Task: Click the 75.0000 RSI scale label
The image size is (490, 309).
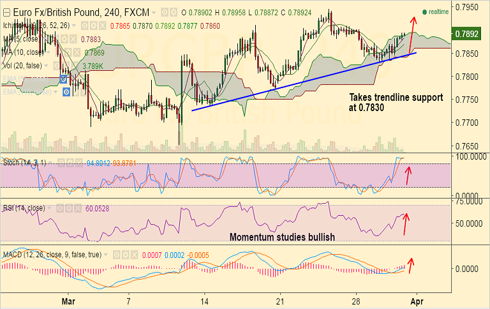Action: point(469,201)
